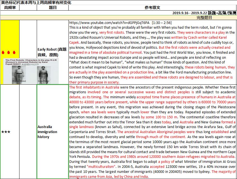Select the empty cell beside three stars
This screenshot has height=179, width=237.
[x=28, y=132]
